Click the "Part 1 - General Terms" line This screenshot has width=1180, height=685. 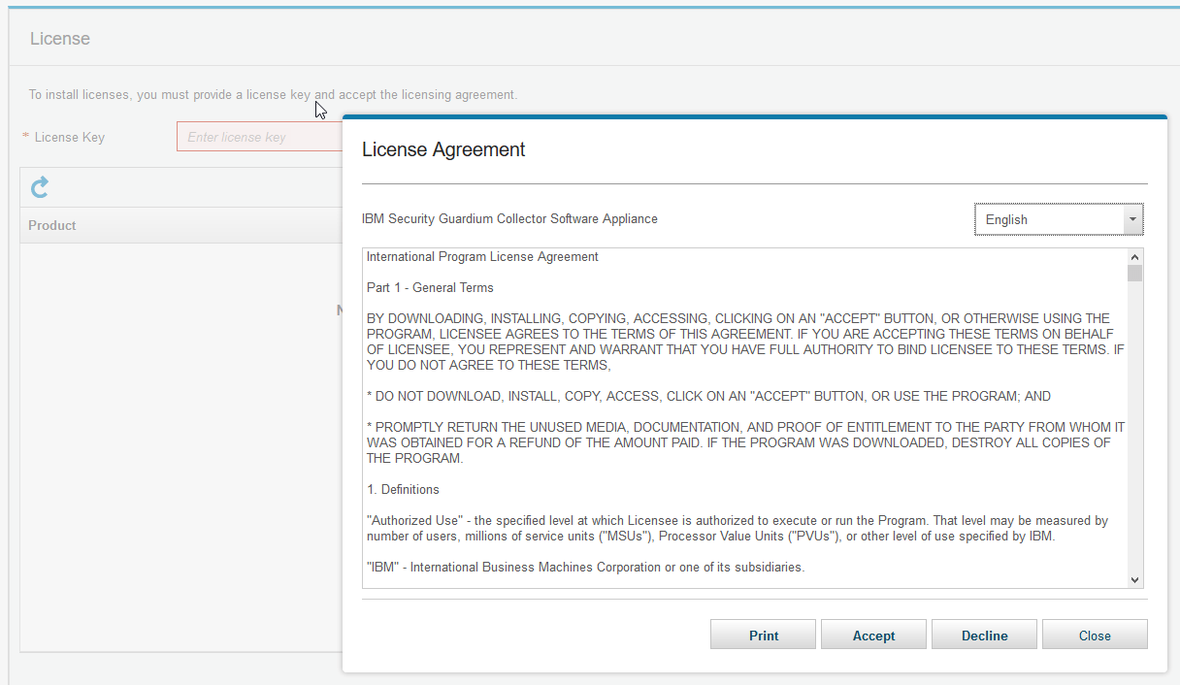click(x=430, y=287)
